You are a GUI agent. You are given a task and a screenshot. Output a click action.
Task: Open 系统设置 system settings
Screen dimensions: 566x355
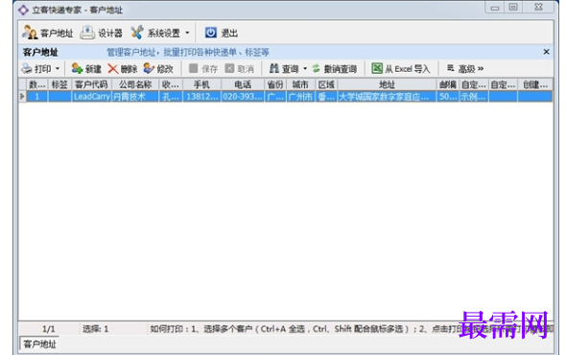(155, 33)
